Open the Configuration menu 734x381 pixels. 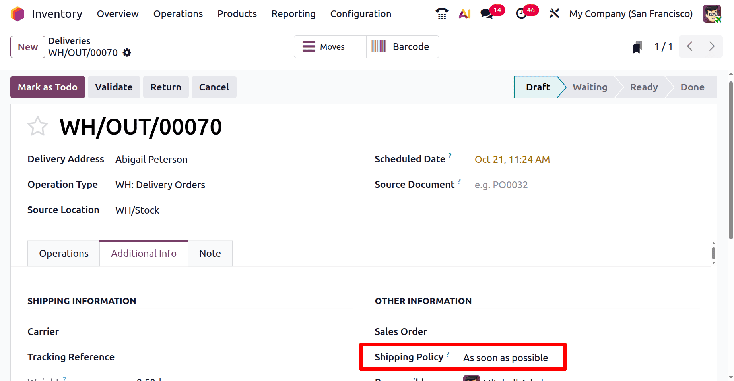[361, 14]
